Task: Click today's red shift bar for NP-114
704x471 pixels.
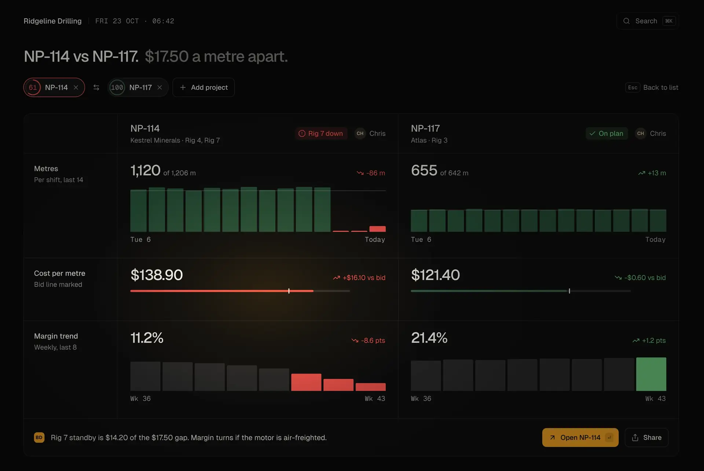Action: (377, 229)
